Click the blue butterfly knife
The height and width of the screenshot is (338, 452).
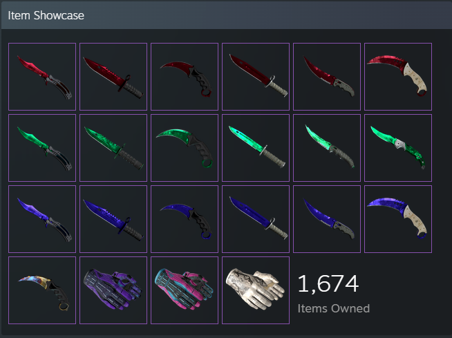click(x=42, y=219)
